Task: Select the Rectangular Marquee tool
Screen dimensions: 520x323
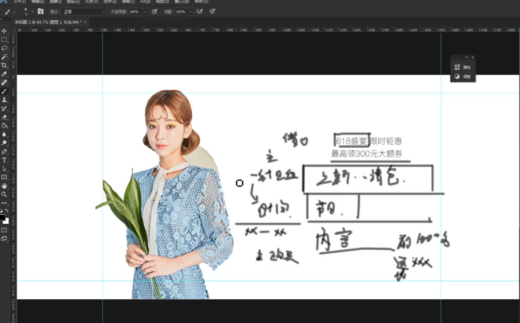Action: 4,39
